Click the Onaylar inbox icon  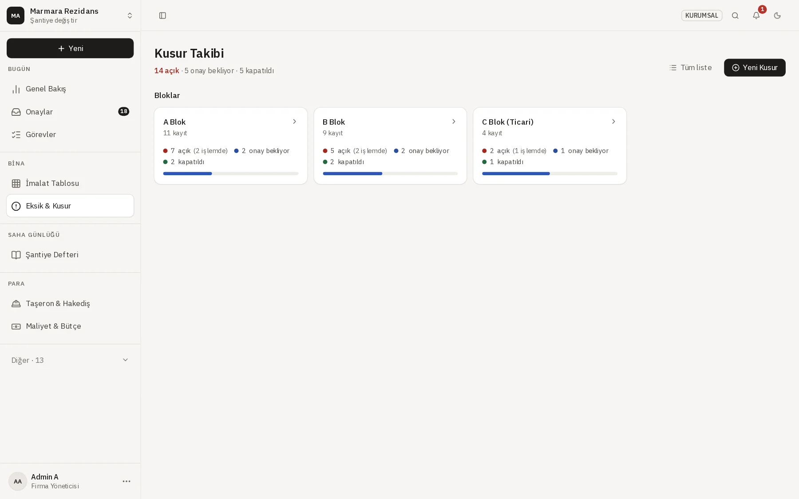[x=16, y=112]
